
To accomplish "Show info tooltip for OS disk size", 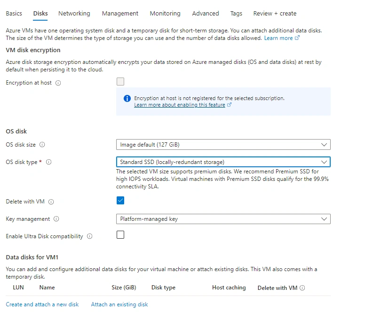I will point(42,145).
